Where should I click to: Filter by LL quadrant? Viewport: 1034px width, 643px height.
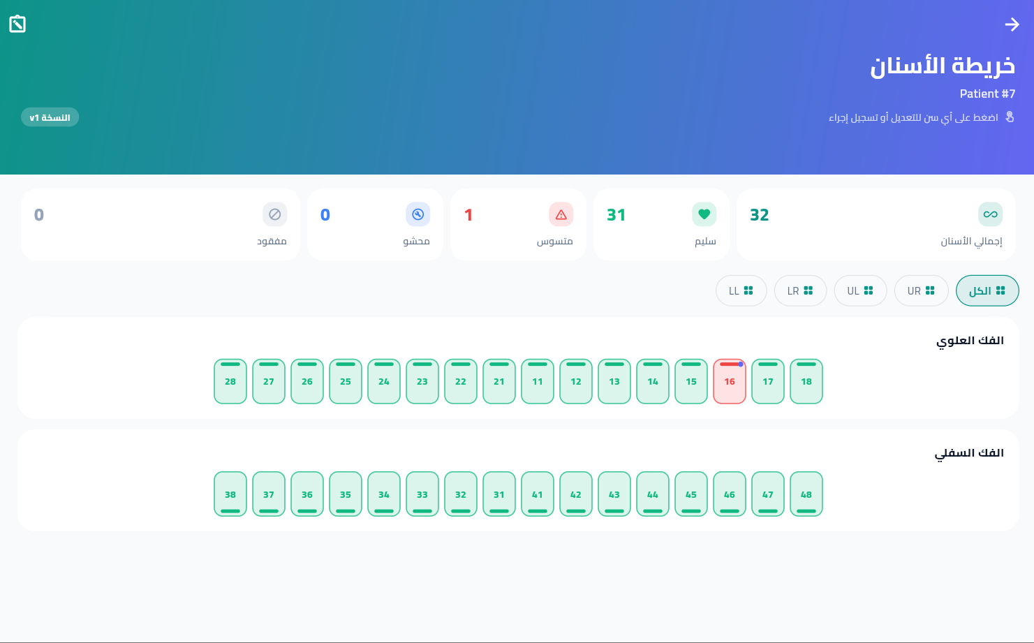741,290
